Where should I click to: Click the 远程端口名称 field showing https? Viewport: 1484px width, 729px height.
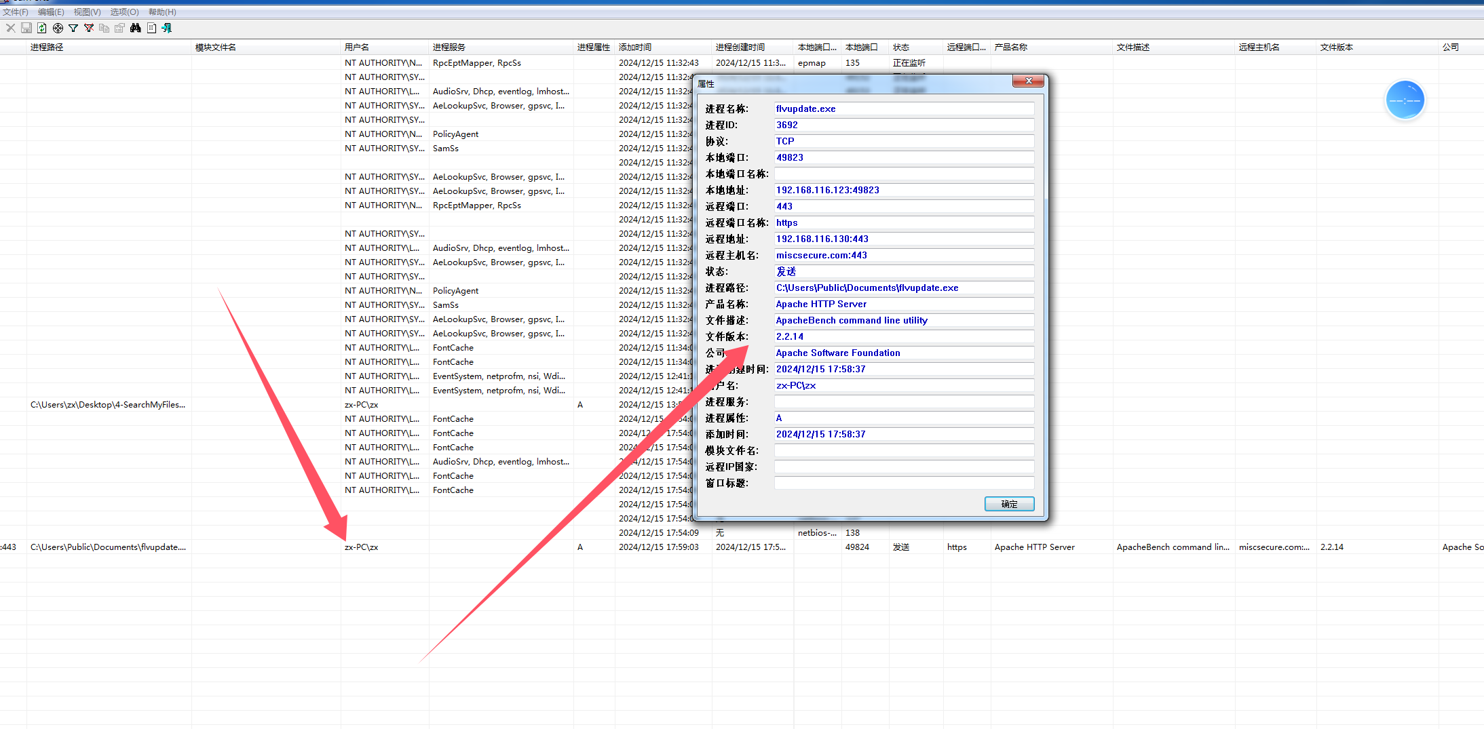pyautogui.click(x=904, y=222)
